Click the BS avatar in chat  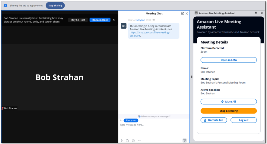[124, 26]
